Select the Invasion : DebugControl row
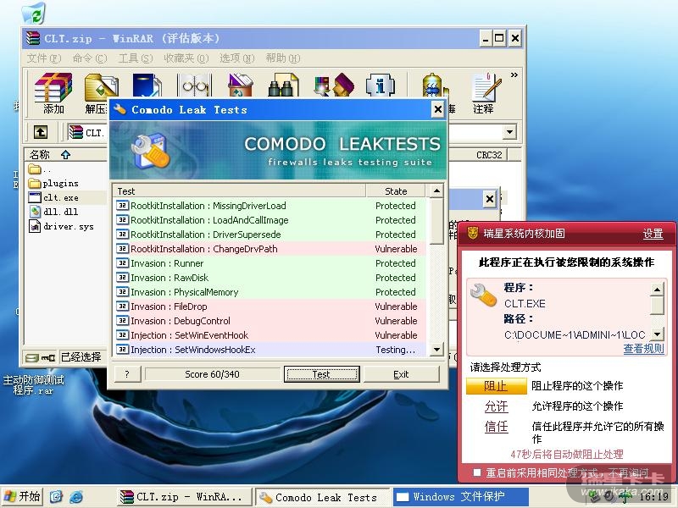Screen dimensions: 678x508 (x=270, y=321)
